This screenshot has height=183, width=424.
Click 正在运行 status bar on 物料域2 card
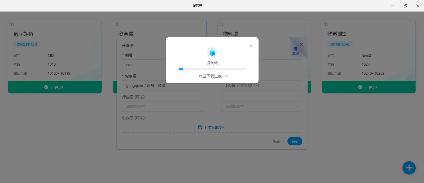coord(369,87)
